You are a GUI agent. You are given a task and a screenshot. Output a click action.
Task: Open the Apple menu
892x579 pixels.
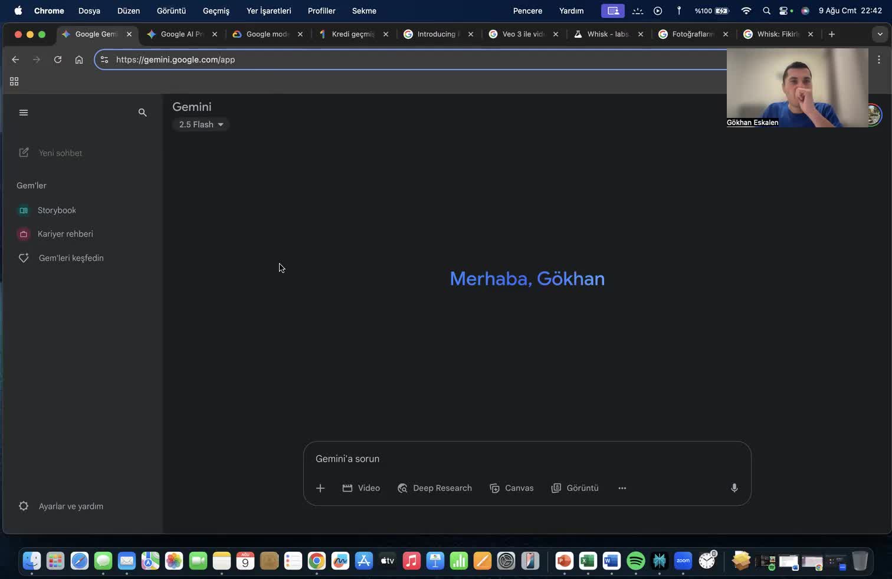[18, 11]
